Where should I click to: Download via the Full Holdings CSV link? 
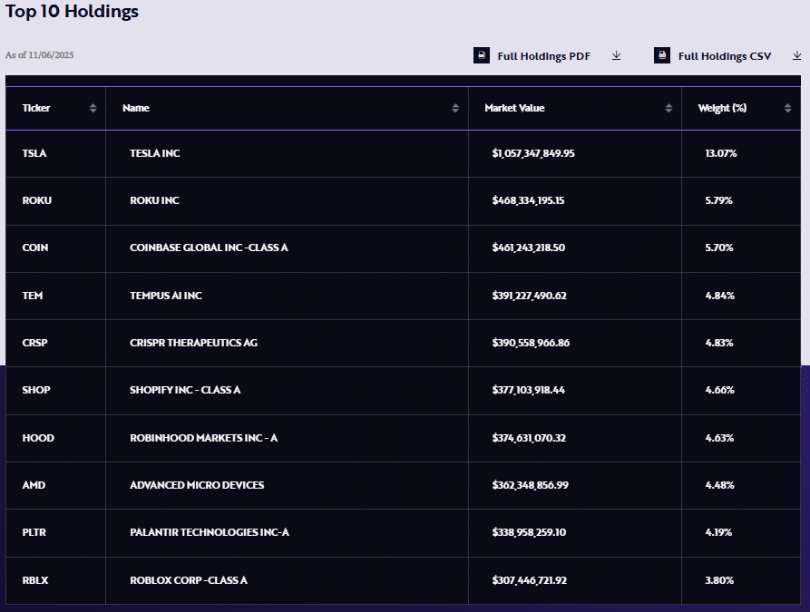tap(724, 56)
